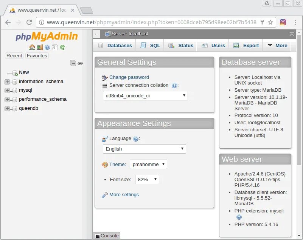The width and height of the screenshot is (303, 240).
Task: Expand the mysql database node
Action: tap(7, 91)
